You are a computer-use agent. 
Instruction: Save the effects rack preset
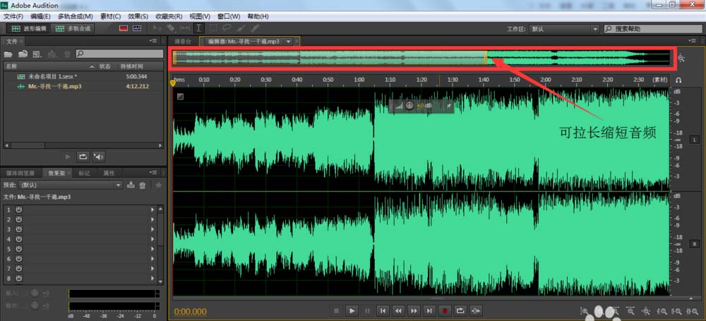pos(131,185)
